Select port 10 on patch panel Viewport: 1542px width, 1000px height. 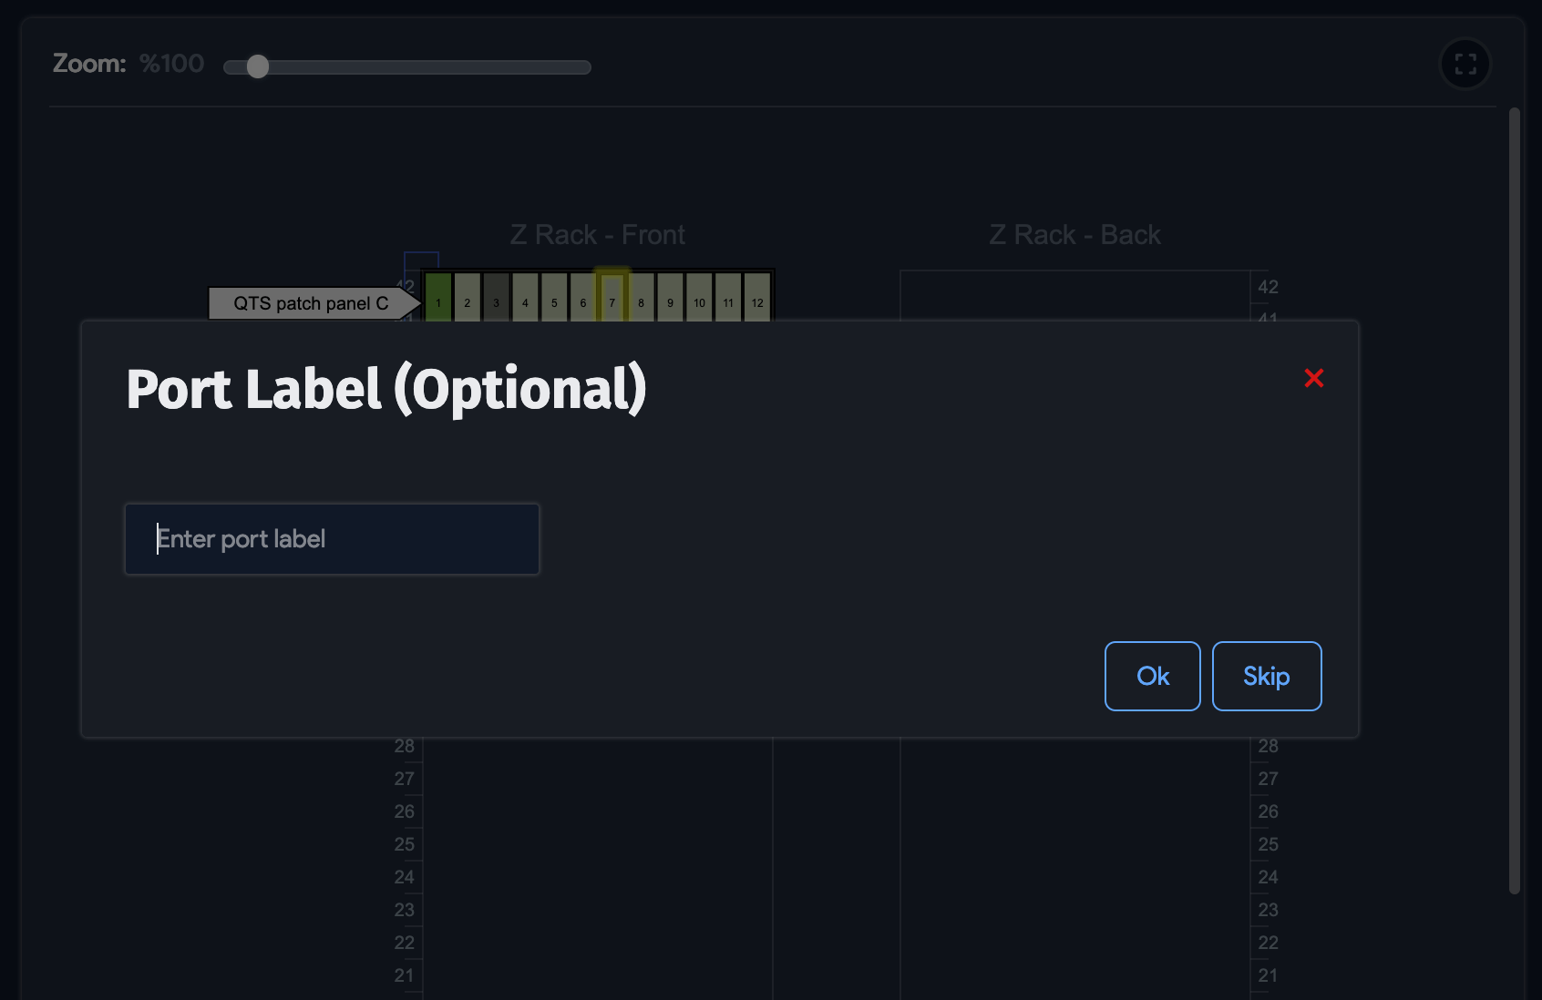[699, 298]
